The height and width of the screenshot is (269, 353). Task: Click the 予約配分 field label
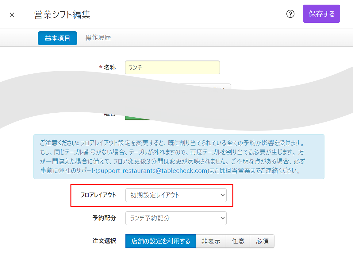point(104,218)
